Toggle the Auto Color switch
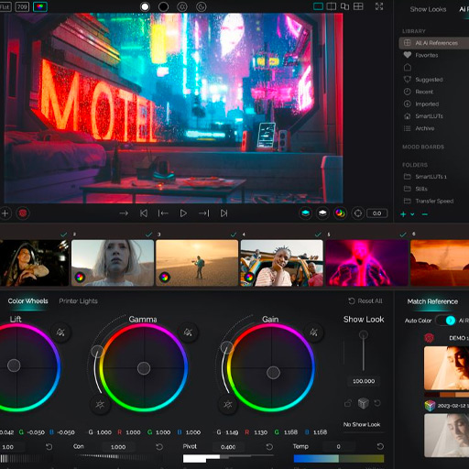 click(x=446, y=321)
